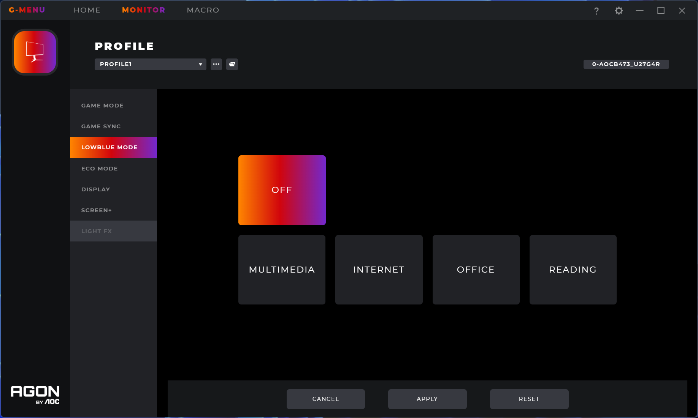Select the Multimedia LowBlue preset
Viewport: 698px width, 418px height.
coord(282,270)
